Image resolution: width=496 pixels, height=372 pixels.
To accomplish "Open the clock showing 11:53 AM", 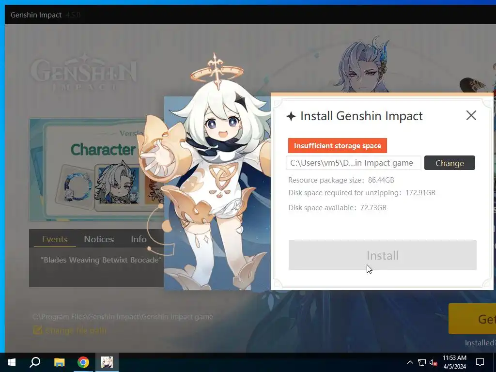I will [454, 362].
